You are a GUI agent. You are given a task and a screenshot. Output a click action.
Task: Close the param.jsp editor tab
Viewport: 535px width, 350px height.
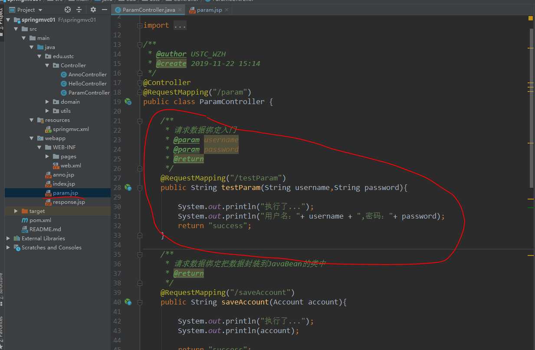coord(226,10)
